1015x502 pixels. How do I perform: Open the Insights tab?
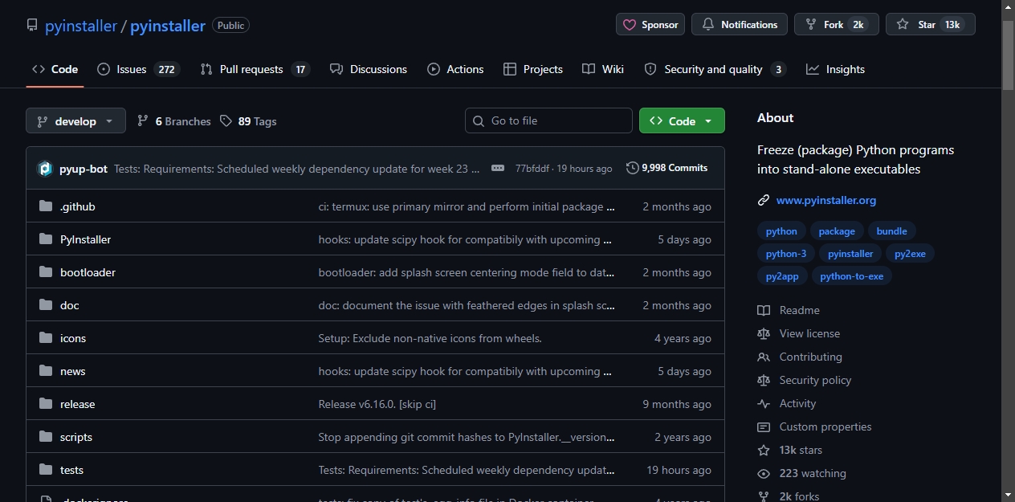(x=836, y=69)
